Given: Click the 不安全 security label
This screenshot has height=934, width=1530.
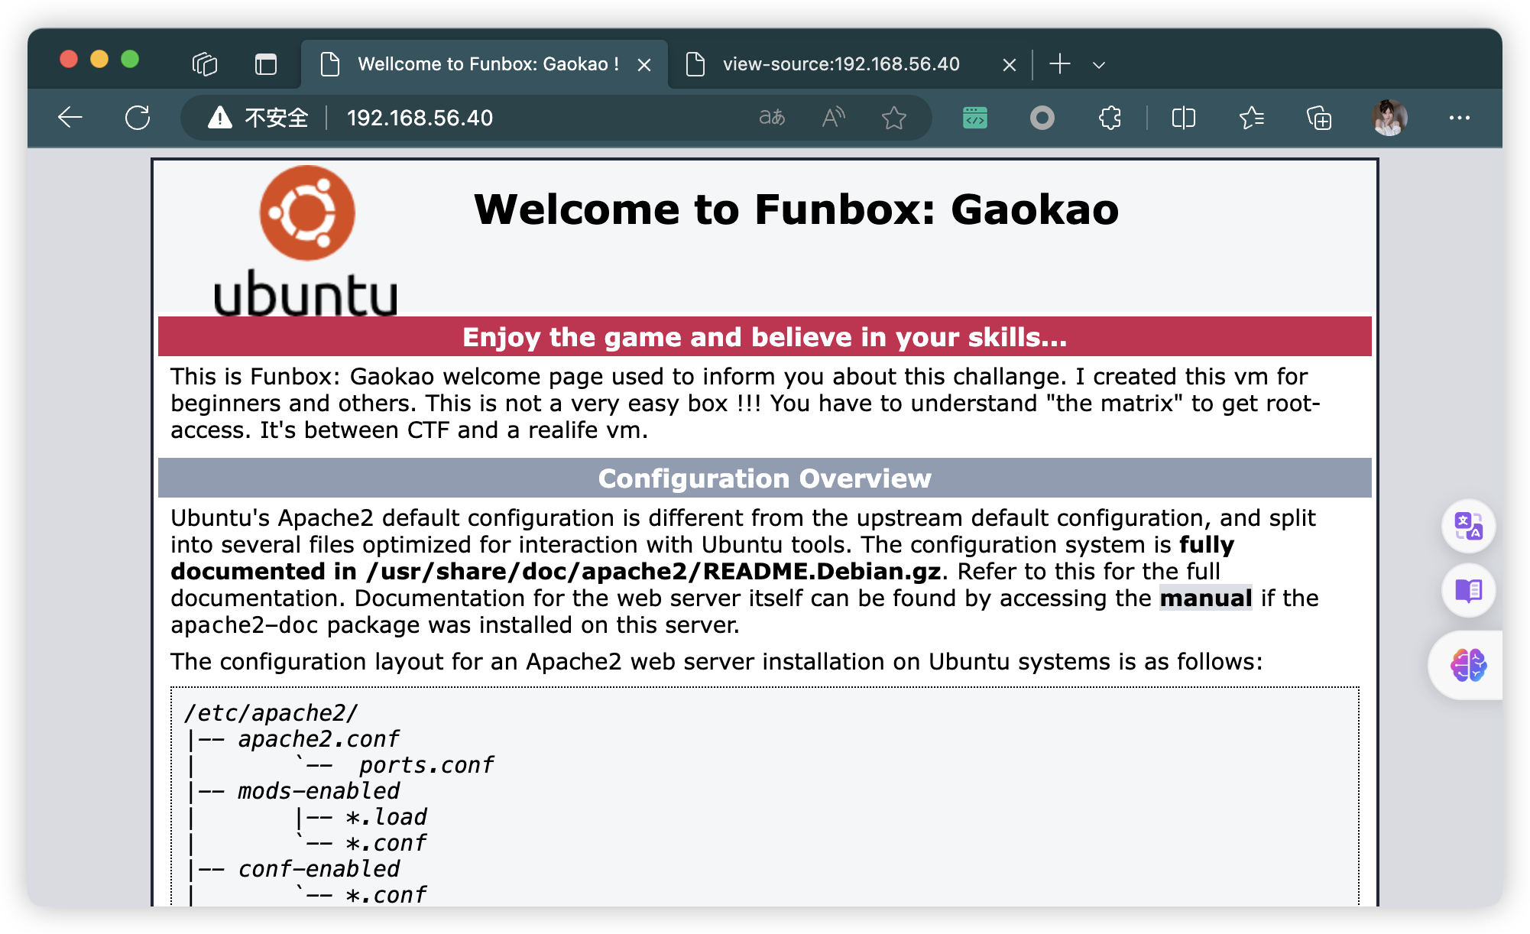Looking at the screenshot, I should point(277,118).
